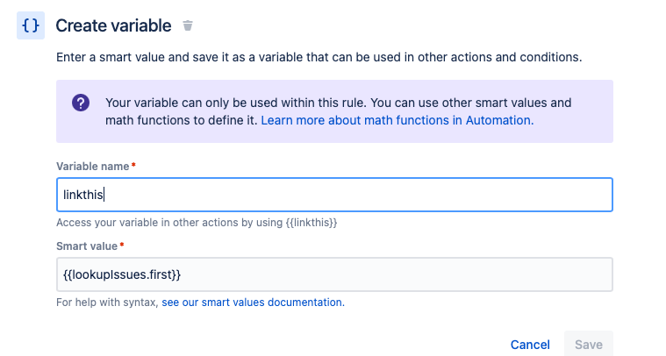666x356 pixels.
Task: Click the Create variable heading
Action: coord(113,26)
